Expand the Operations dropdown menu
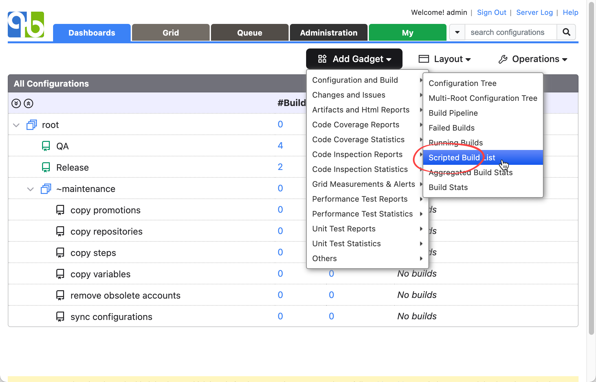 pos(533,59)
